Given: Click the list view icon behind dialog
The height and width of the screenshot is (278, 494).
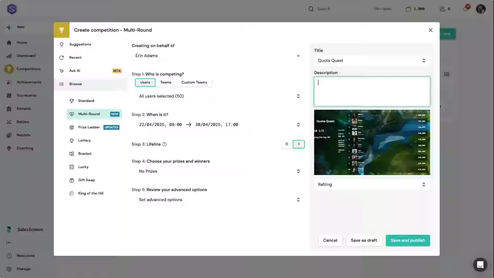Looking at the screenshot, I should click(x=447, y=74).
